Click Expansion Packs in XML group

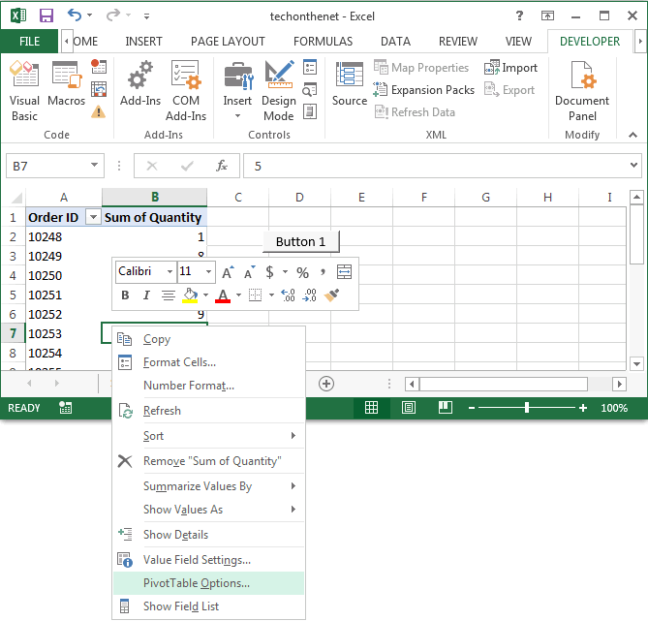click(x=424, y=90)
